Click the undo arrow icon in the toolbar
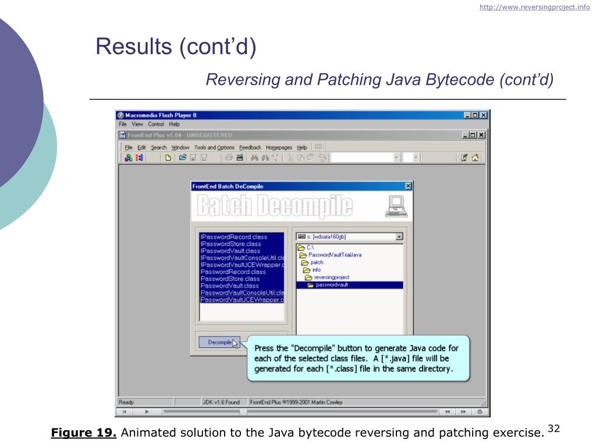The width and height of the screenshot is (596, 447). 322,158
